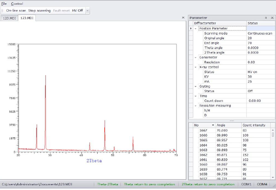The height and width of the screenshot is (190, 276).
Task: Collapse the Goniometer group
Action: 195,57
